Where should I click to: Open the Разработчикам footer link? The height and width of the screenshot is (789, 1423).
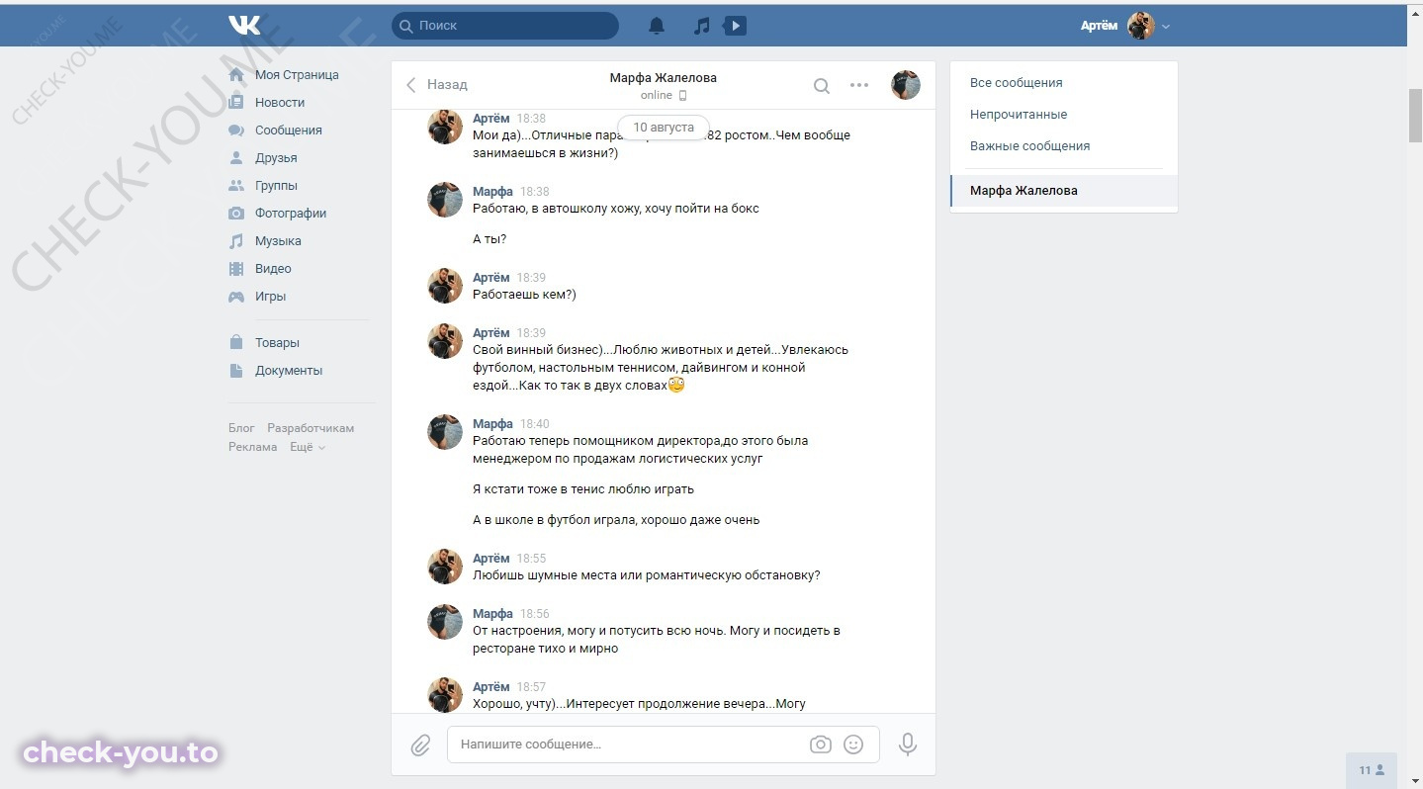pos(311,428)
